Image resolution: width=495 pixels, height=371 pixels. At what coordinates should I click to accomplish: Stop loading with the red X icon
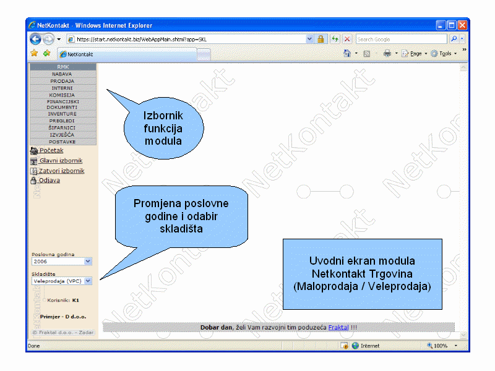347,39
